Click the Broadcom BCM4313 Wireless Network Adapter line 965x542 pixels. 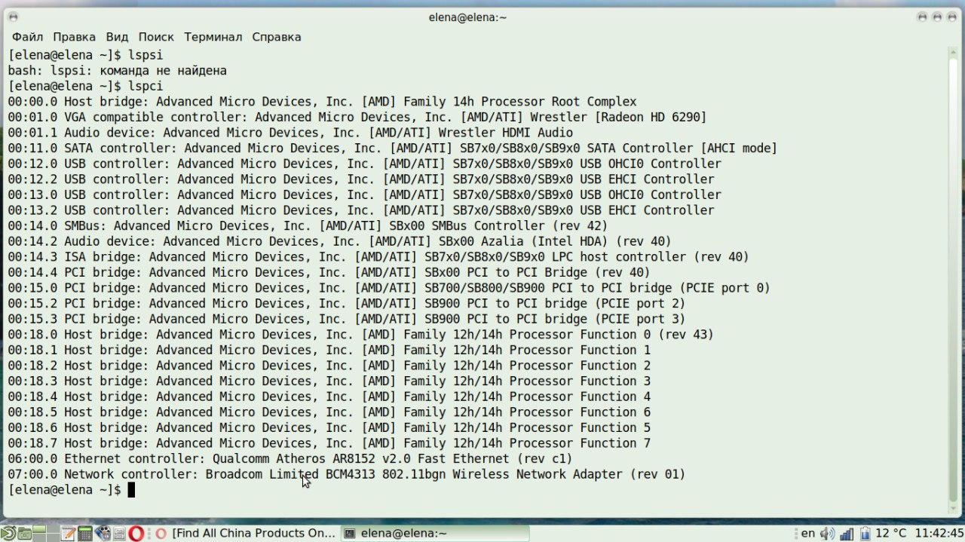pos(347,474)
